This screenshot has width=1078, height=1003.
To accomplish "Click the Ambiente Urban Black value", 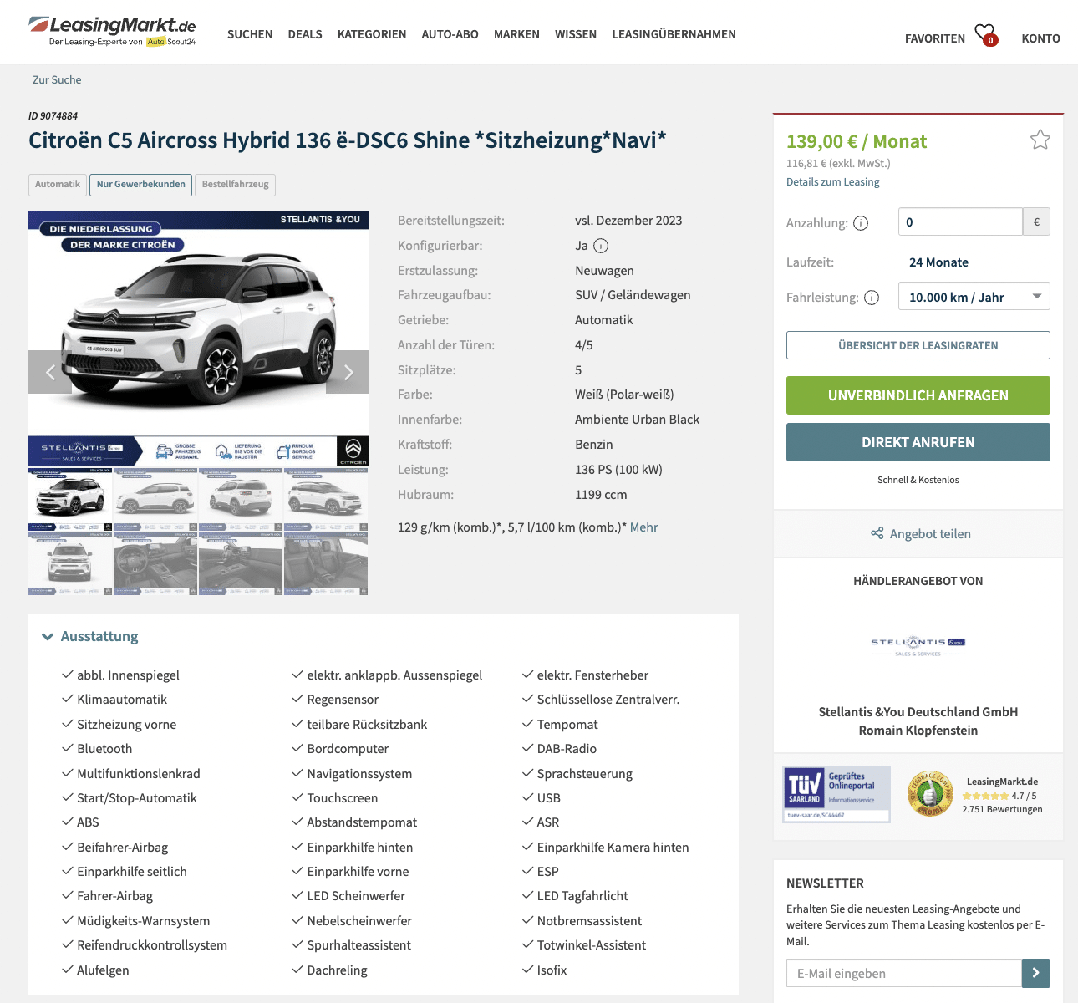I will 637,420.
